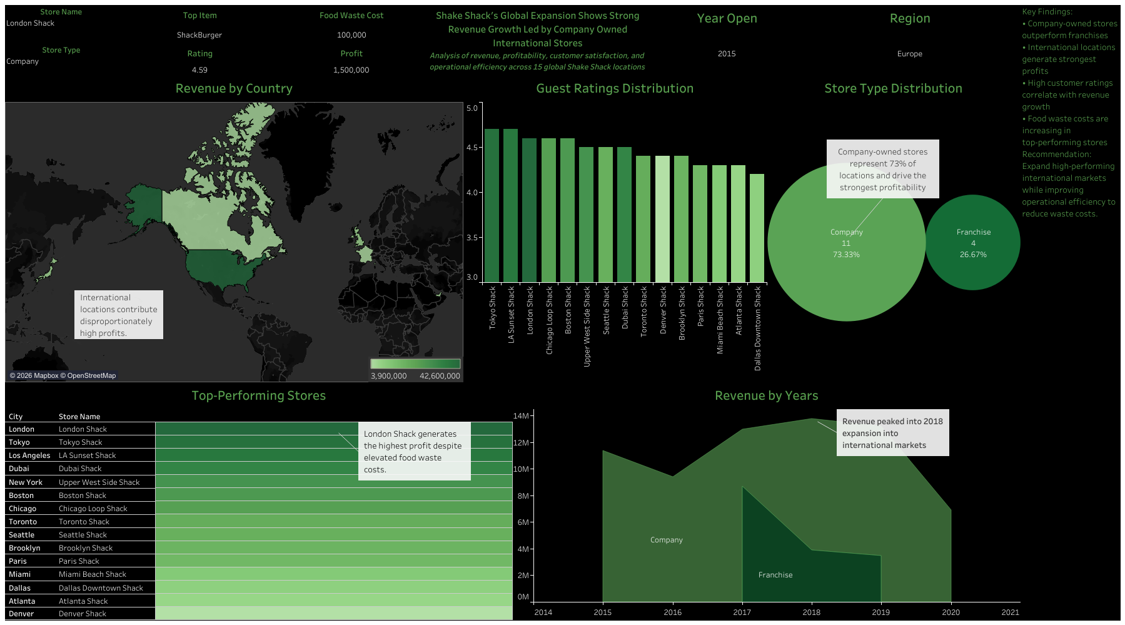Click the Company bubble in Store Type Distribution
The width and height of the screenshot is (1125, 625).
click(846, 242)
